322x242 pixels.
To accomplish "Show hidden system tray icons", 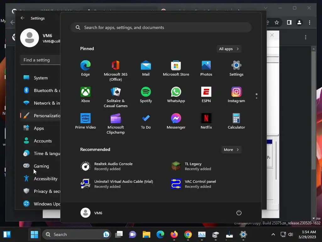I will 273,234.
